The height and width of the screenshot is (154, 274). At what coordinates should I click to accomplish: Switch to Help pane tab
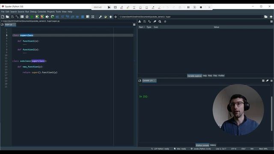click(205, 76)
